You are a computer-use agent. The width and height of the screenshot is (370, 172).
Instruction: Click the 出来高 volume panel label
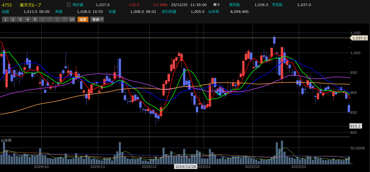click(6, 140)
